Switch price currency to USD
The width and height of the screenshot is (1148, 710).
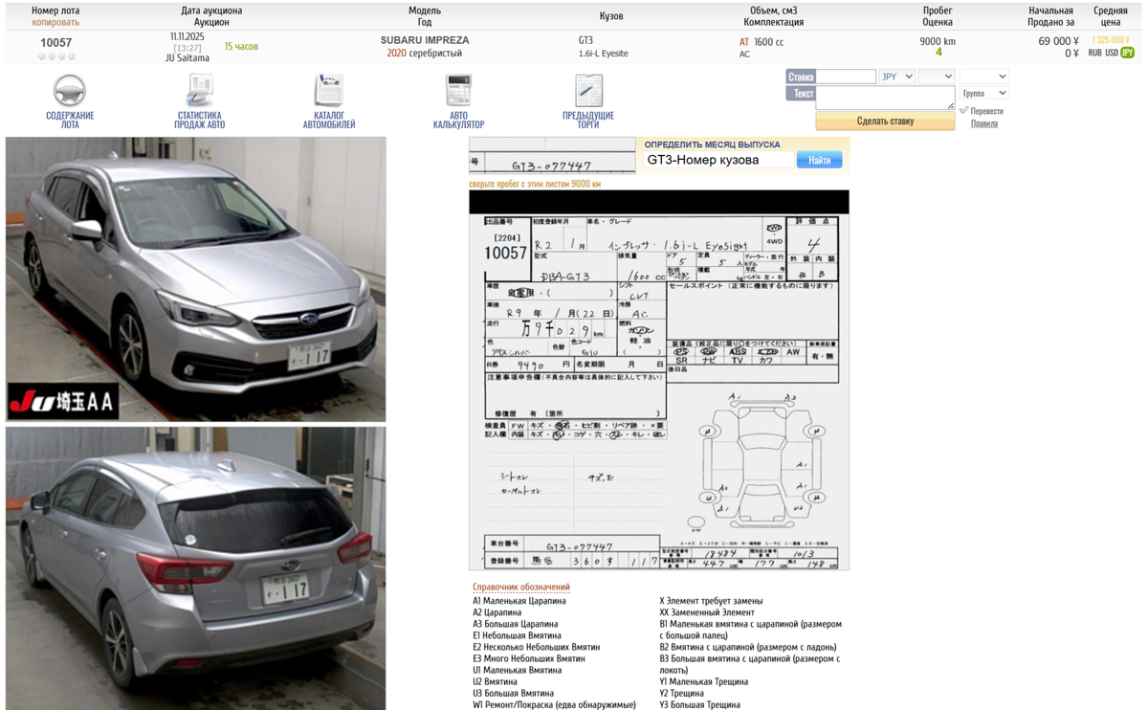(x=1112, y=53)
